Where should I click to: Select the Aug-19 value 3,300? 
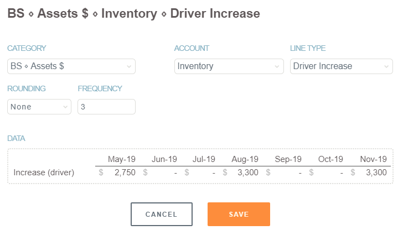(x=247, y=173)
